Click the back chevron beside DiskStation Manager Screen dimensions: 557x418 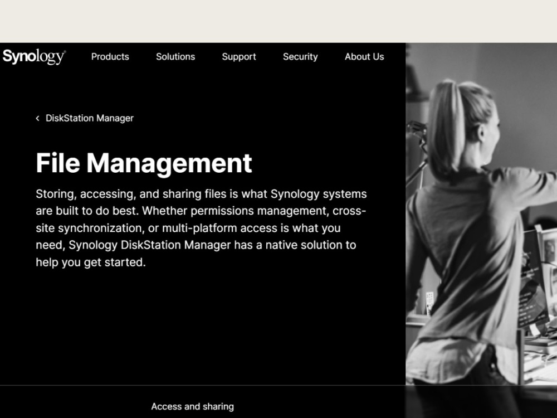(38, 118)
